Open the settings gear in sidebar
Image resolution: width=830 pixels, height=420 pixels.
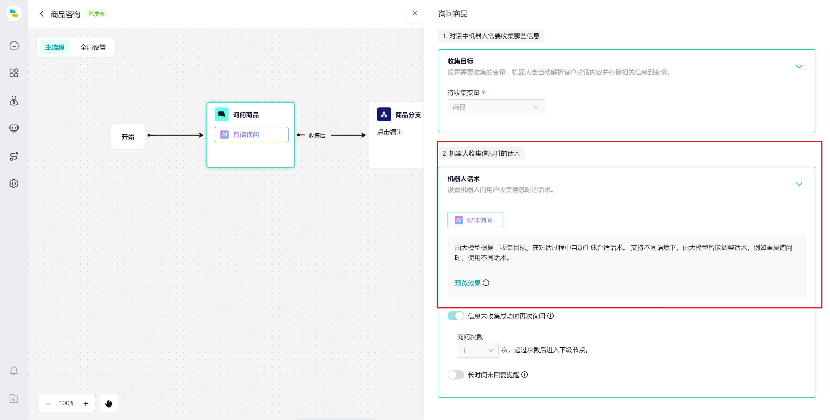tap(14, 184)
